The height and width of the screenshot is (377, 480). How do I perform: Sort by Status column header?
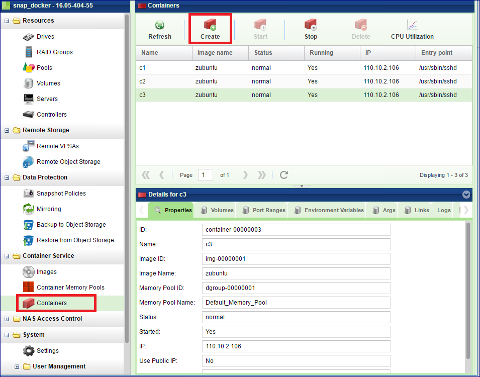coord(276,53)
